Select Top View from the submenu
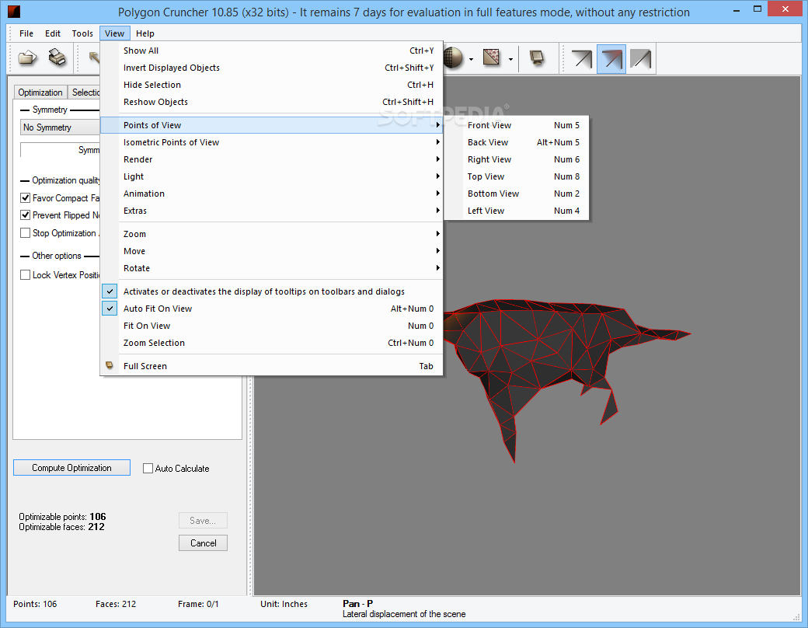 click(517, 176)
